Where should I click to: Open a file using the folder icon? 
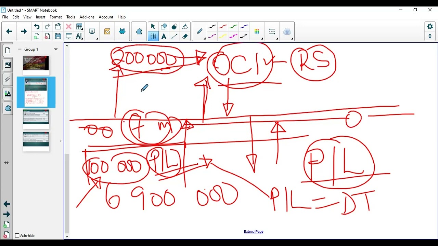(58, 27)
